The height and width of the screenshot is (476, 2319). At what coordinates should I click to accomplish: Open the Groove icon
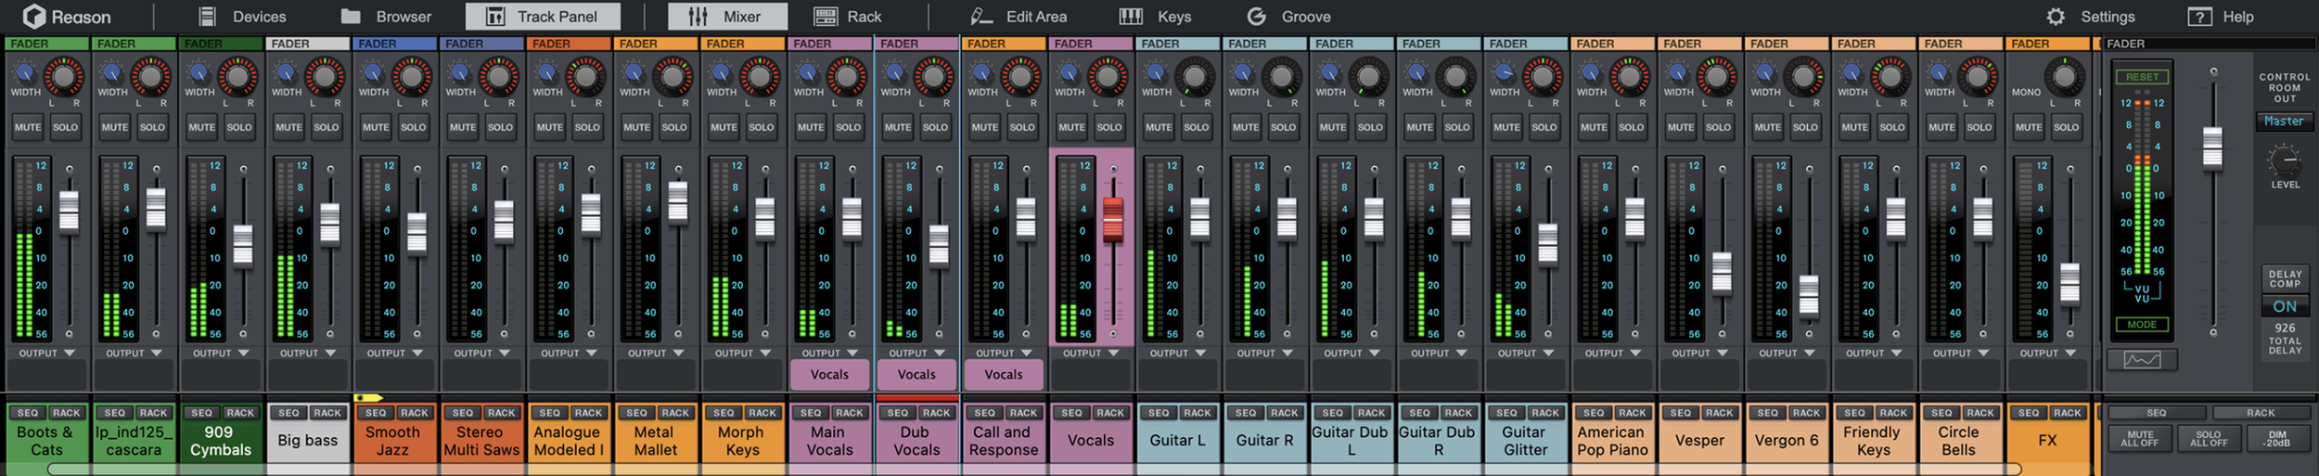pyautogui.click(x=1257, y=17)
